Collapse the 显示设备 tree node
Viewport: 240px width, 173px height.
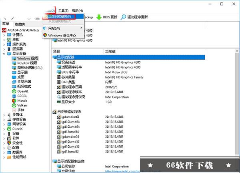click(x=4, y=54)
